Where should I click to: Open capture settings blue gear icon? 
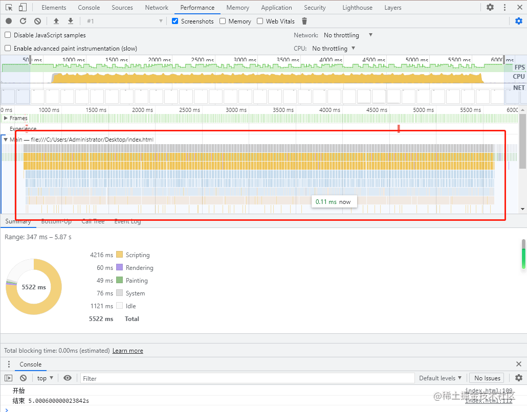click(518, 21)
